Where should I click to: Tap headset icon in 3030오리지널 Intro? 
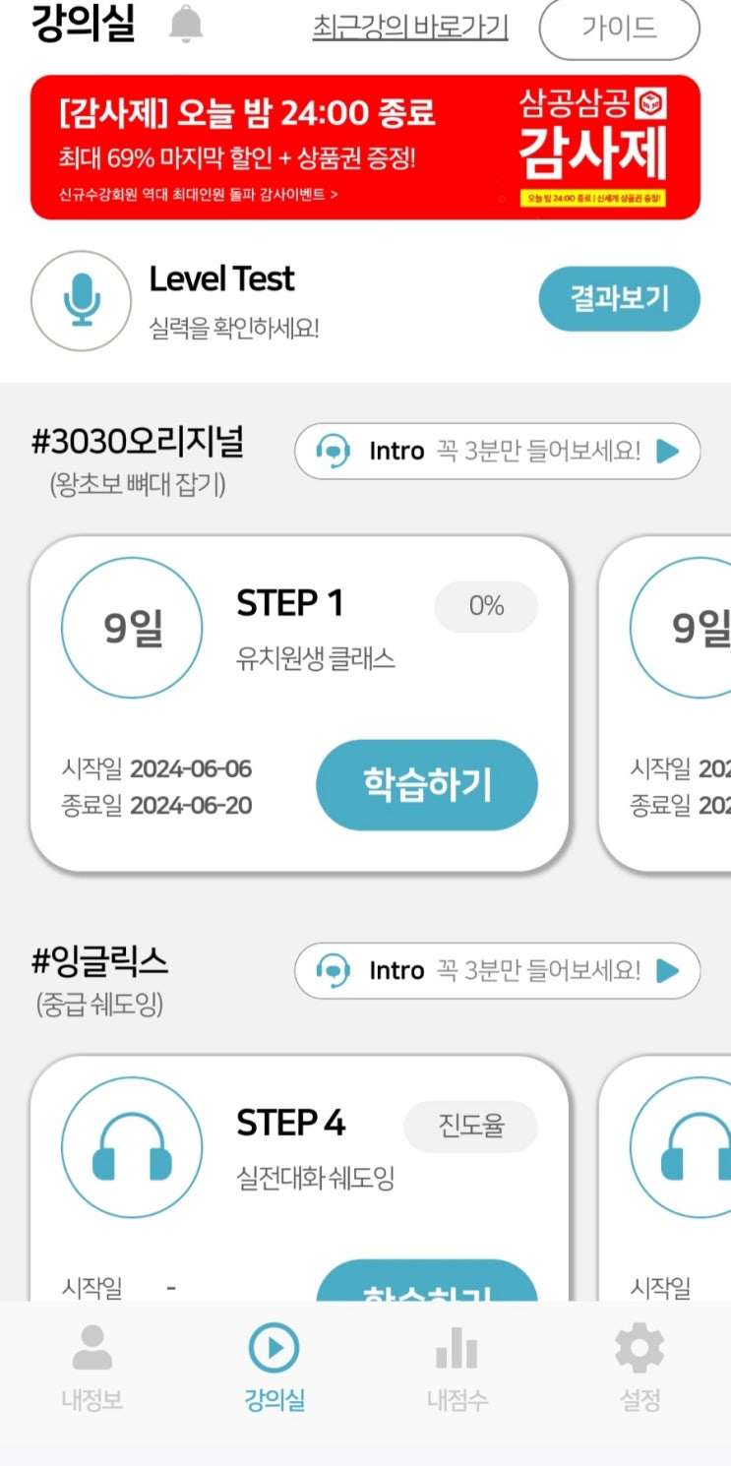[x=334, y=452]
